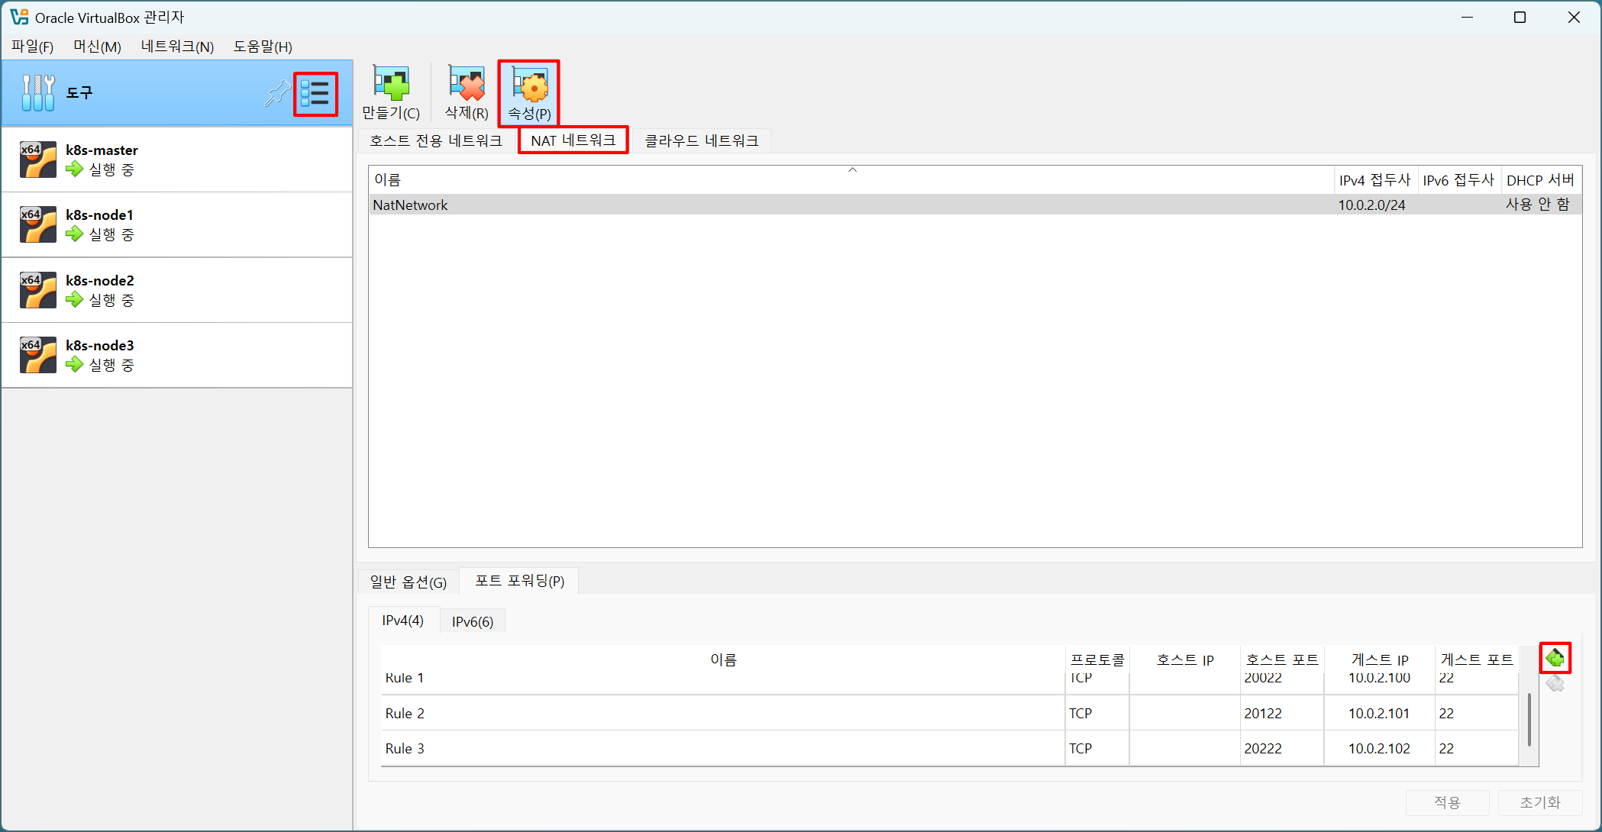Click the k8s-node2 VM icon
Viewport: 1602px width, 832px height.
coord(38,290)
